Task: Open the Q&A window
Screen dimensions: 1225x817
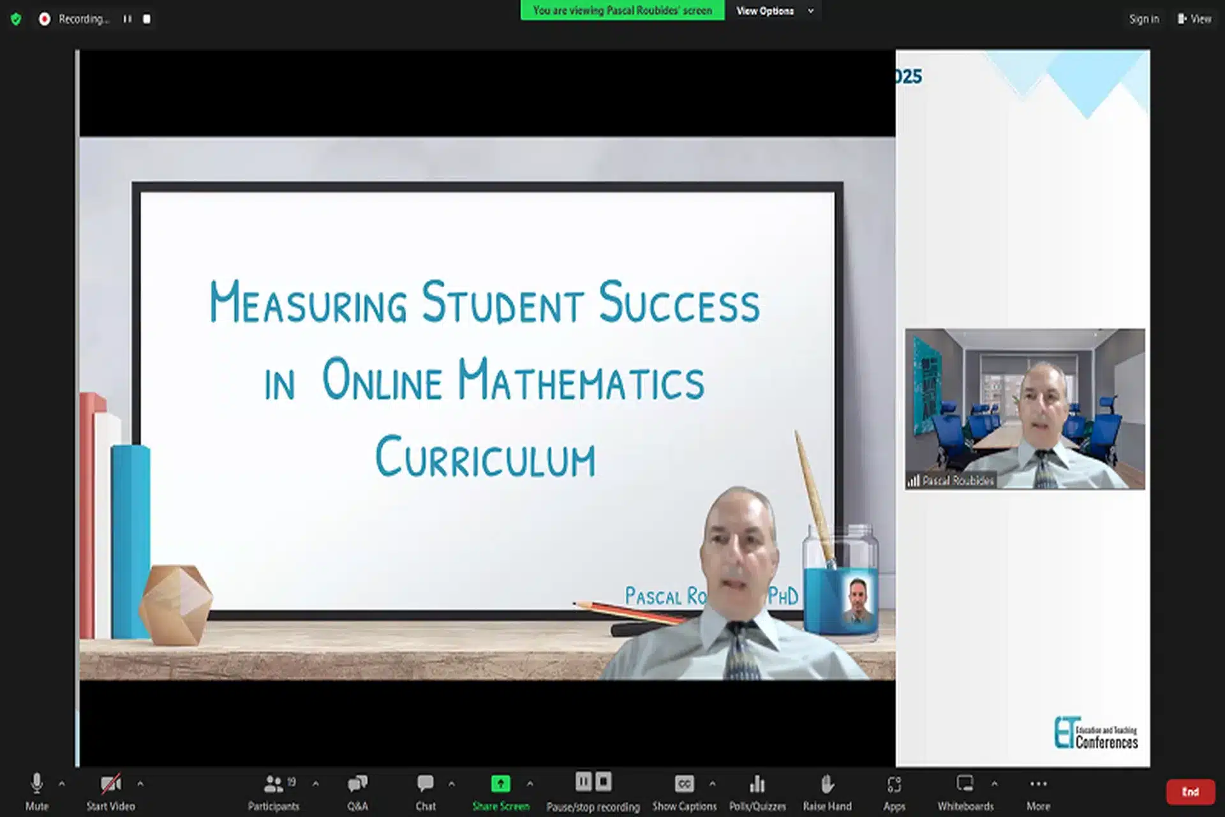Action: click(x=357, y=791)
